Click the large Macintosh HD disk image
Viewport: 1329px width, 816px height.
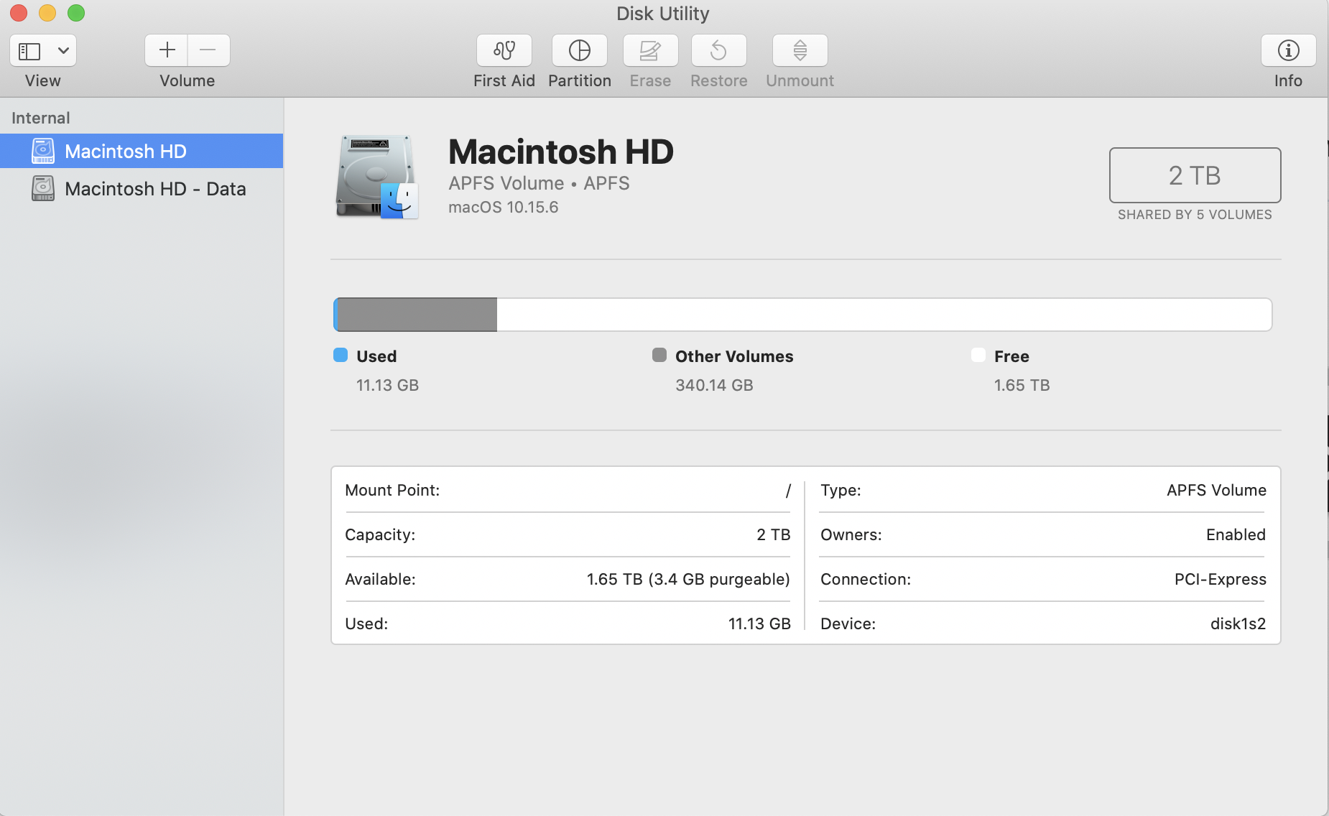(x=377, y=177)
